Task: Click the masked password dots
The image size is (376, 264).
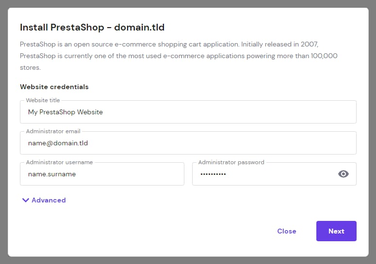Action: coord(213,174)
